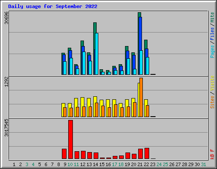
Task: Click day 21 on the x-axis
Action: point(140,164)
